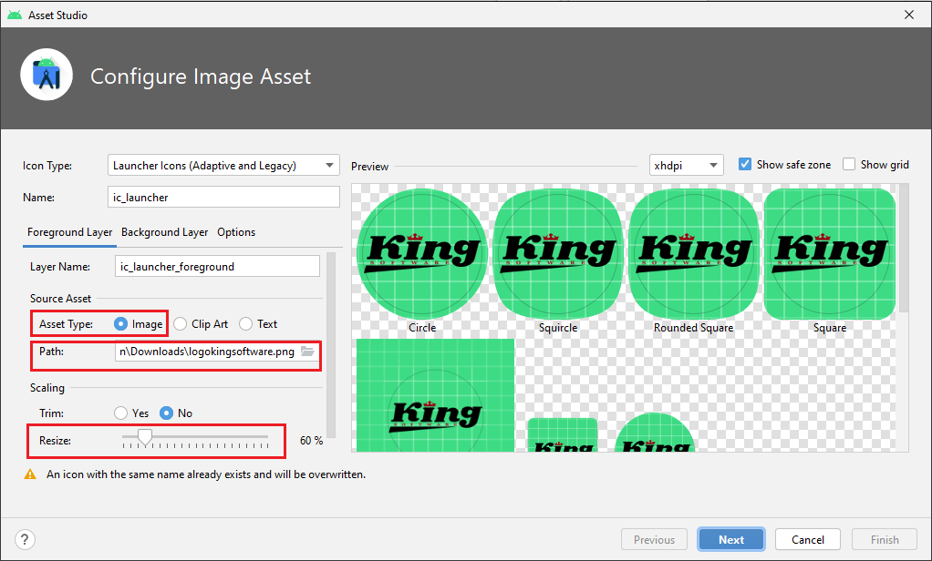Image resolution: width=932 pixels, height=561 pixels.
Task: Switch to the Background Layer tab
Action: click(164, 232)
